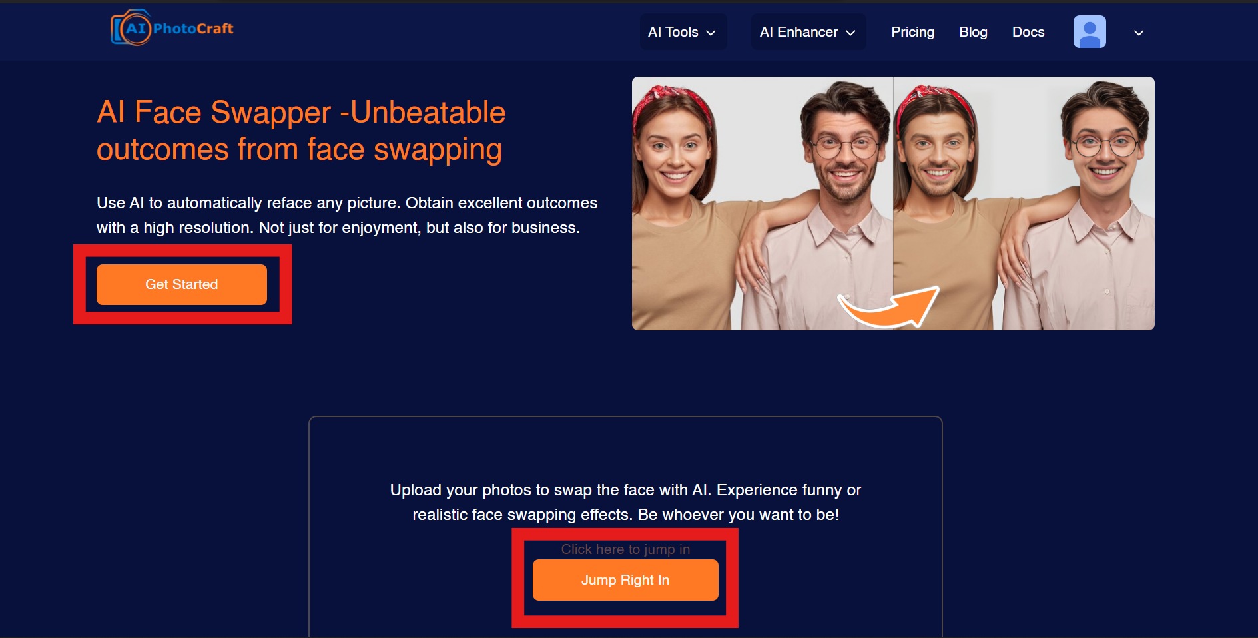Screen dimensions: 1258x638
Task: Open the Docs navigation link
Action: pos(1028,32)
